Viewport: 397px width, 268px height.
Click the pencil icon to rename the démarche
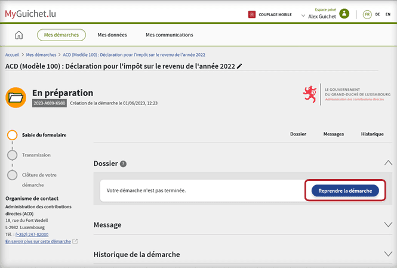(240, 66)
